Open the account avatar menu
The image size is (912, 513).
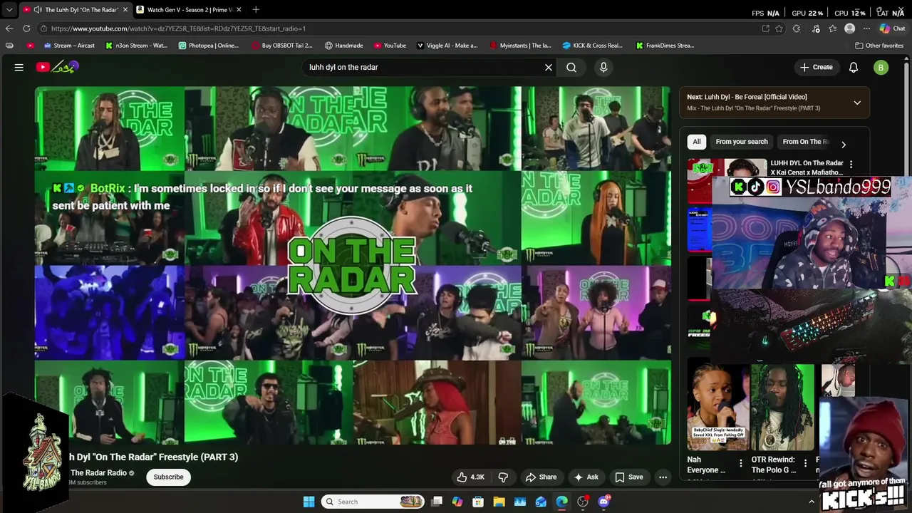881,67
